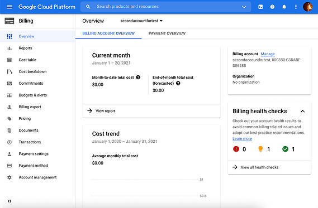
Task: Click the search magnifier icon
Action: [88, 7]
